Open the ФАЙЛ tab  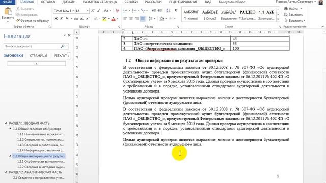coord(8,2)
